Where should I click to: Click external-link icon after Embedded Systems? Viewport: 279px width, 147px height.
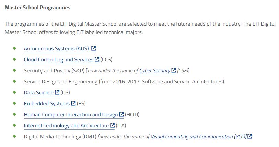coord(73,104)
